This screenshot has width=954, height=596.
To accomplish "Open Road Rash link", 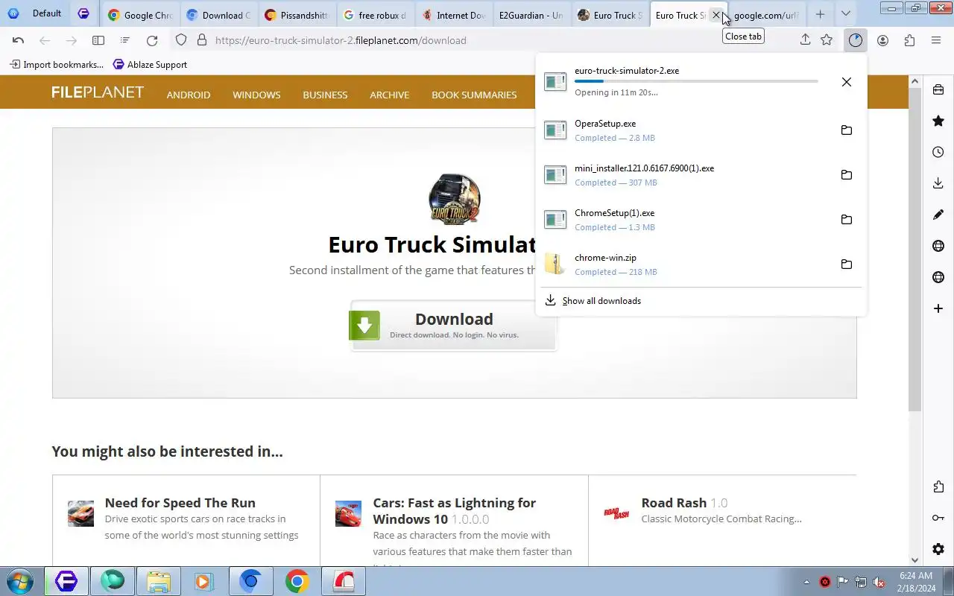I will coord(674,503).
